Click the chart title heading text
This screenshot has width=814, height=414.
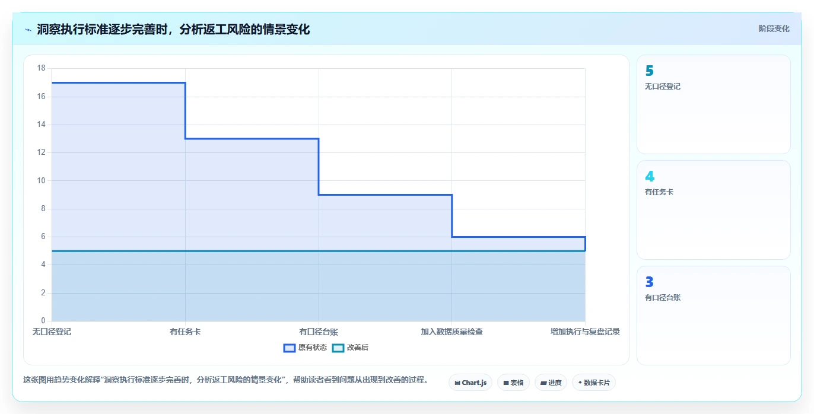click(173, 29)
